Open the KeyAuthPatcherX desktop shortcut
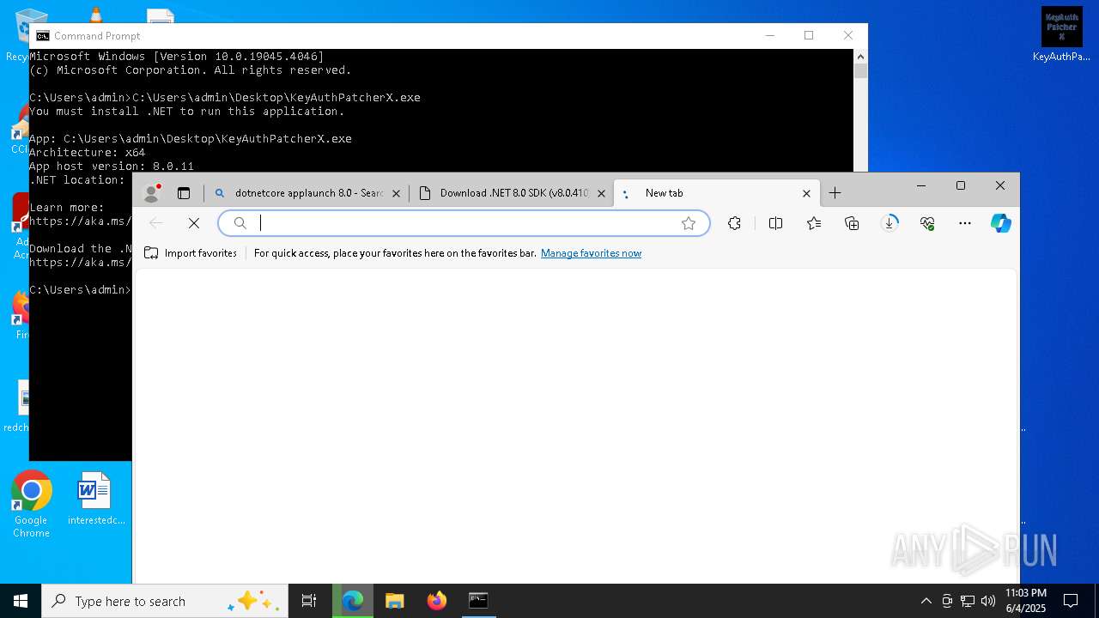The width and height of the screenshot is (1099, 618). (1061, 34)
